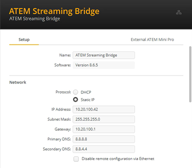Enable Disable remote configuration via Ethernet checkbox

coord(76,159)
